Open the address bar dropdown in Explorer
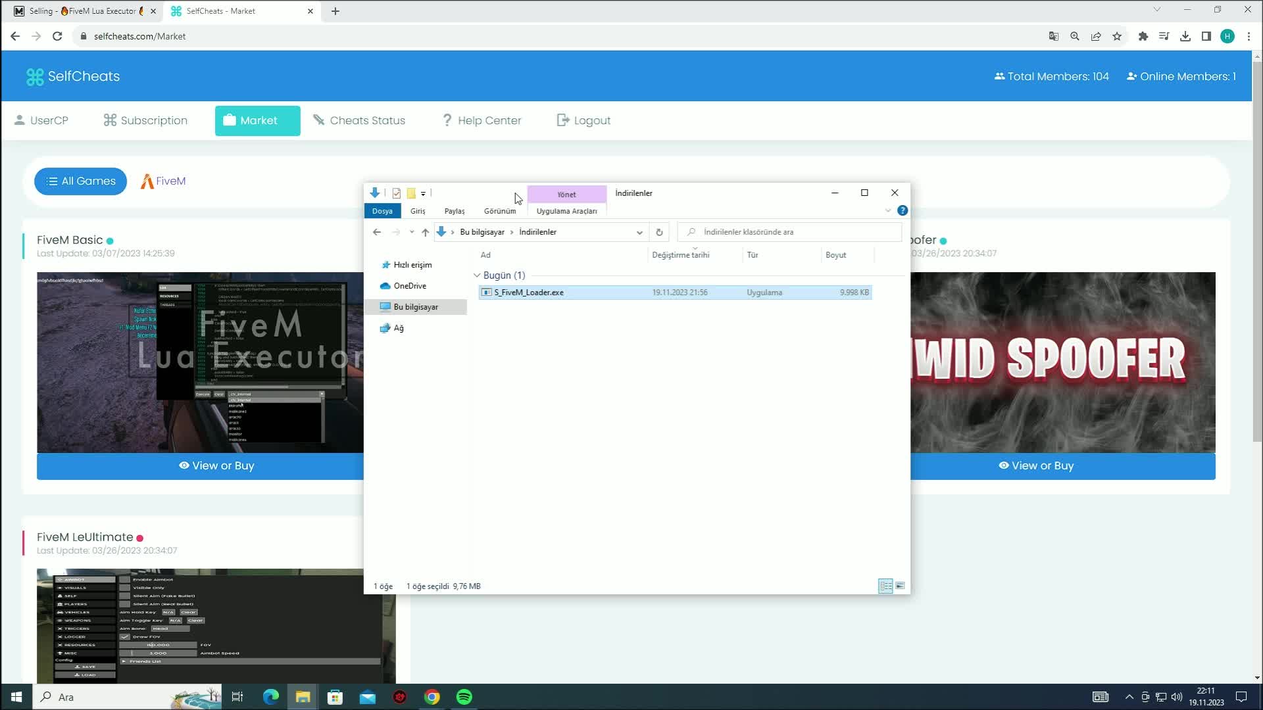 point(639,232)
